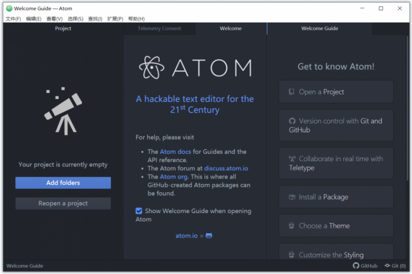Viewport: 412px width, 274px height.
Task: Open the 选择(S) menu
Action: pyautogui.click(x=75, y=19)
